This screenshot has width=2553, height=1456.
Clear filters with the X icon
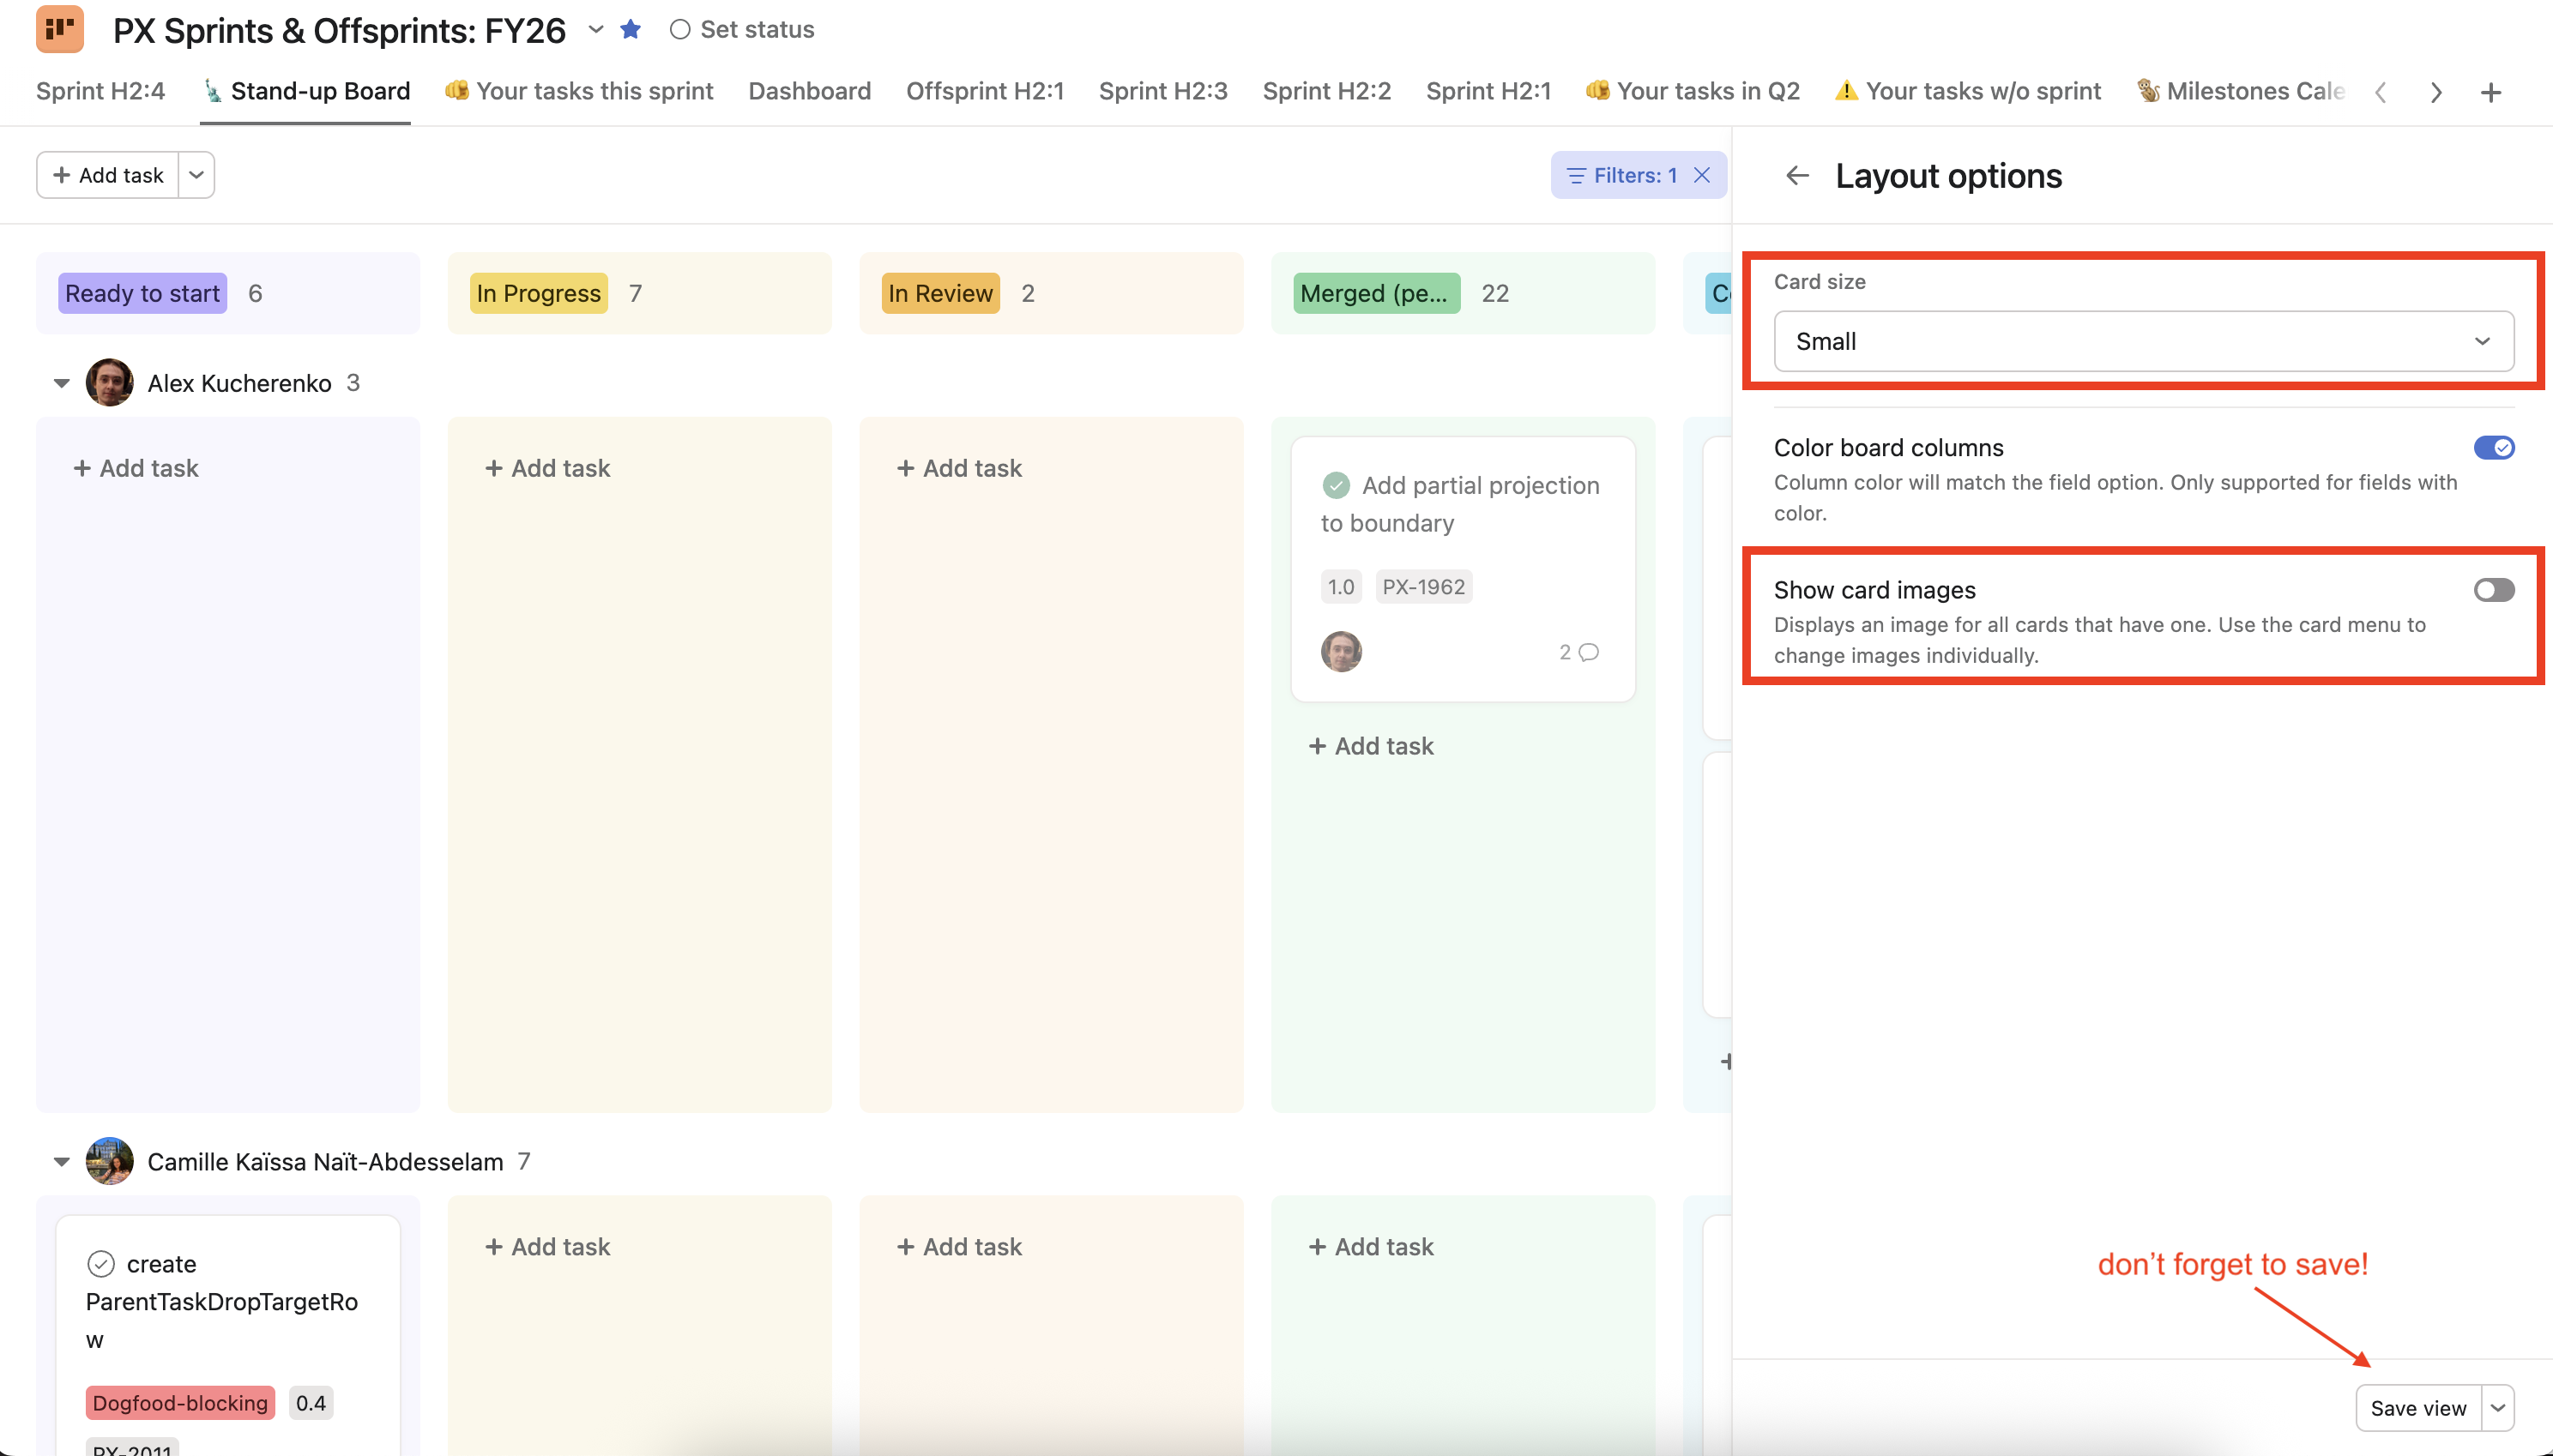[x=1702, y=175]
